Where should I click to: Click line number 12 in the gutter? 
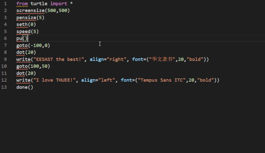[4, 80]
